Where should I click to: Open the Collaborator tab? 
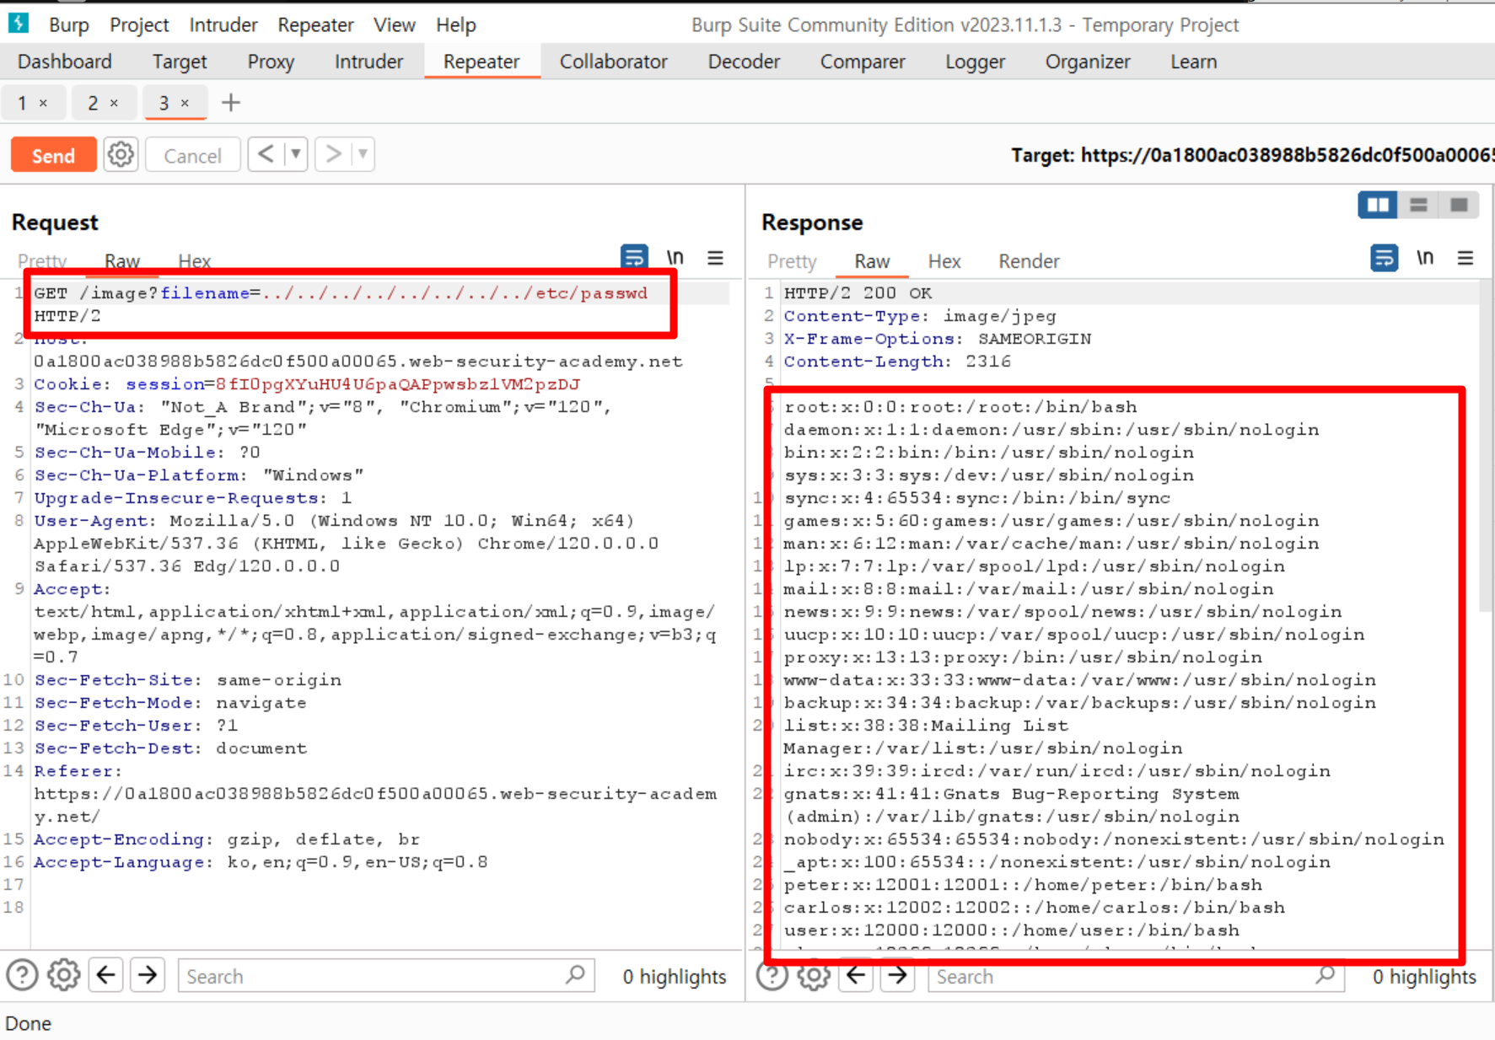(614, 62)
